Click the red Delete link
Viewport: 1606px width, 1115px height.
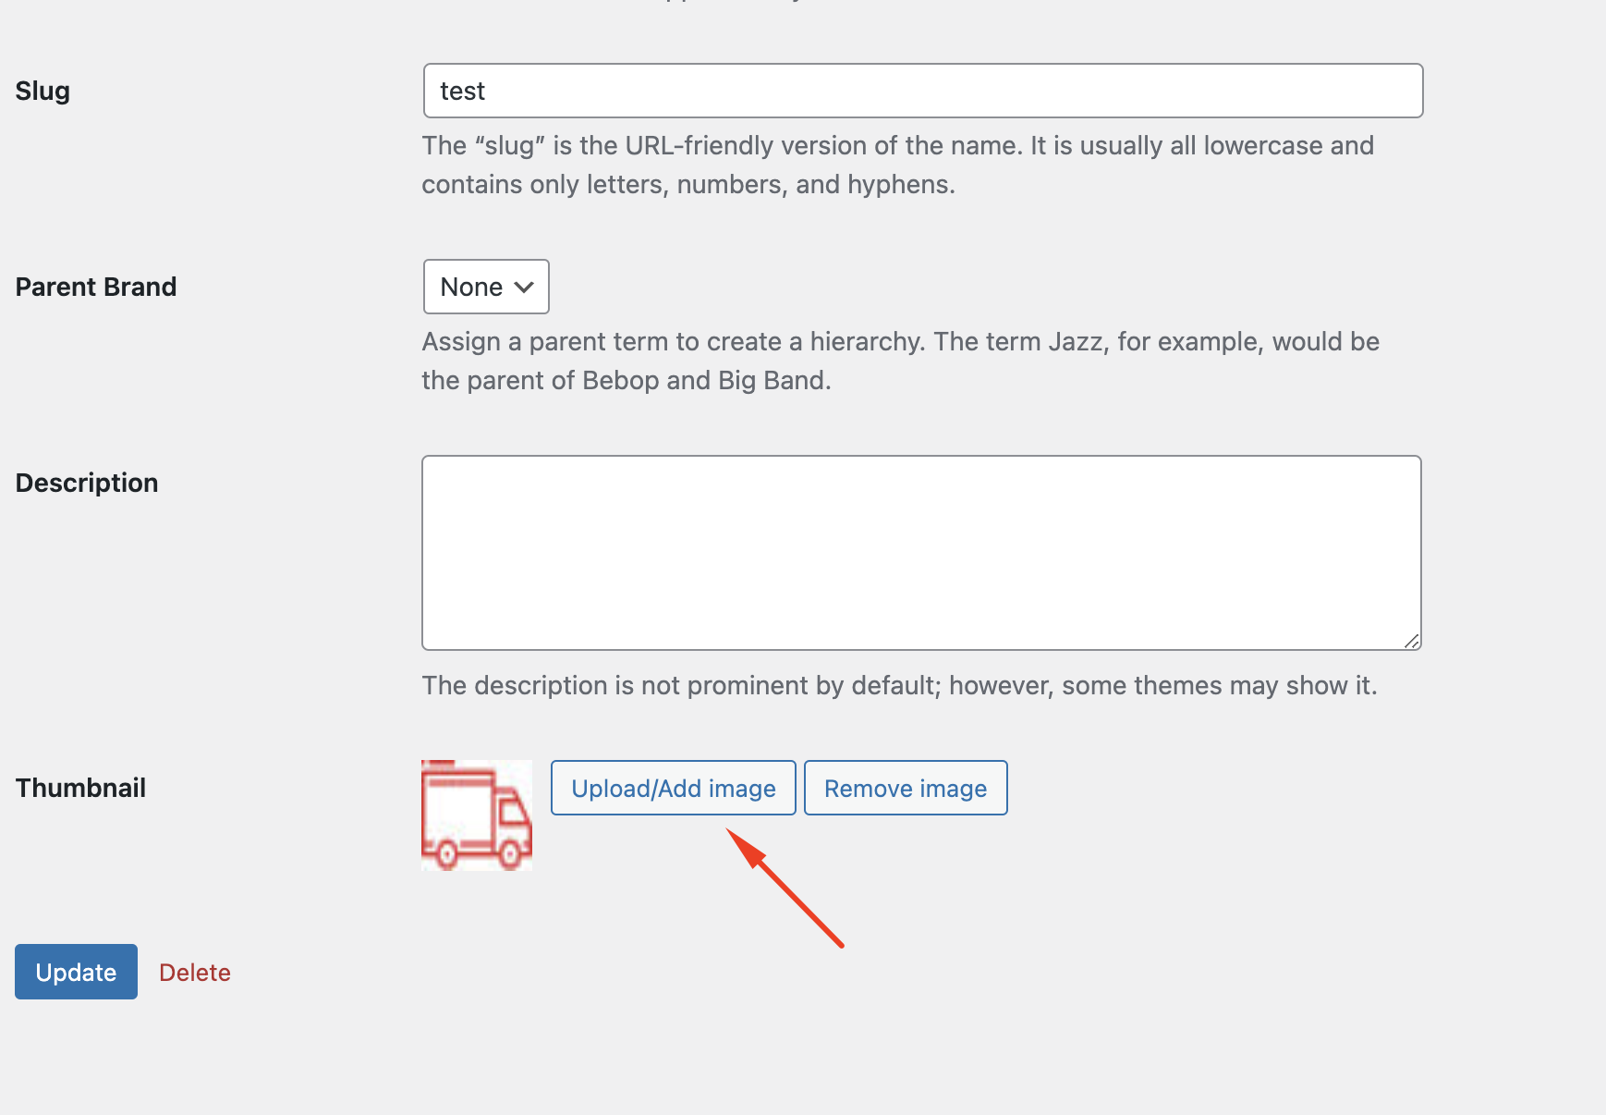(x=195, y=973)
